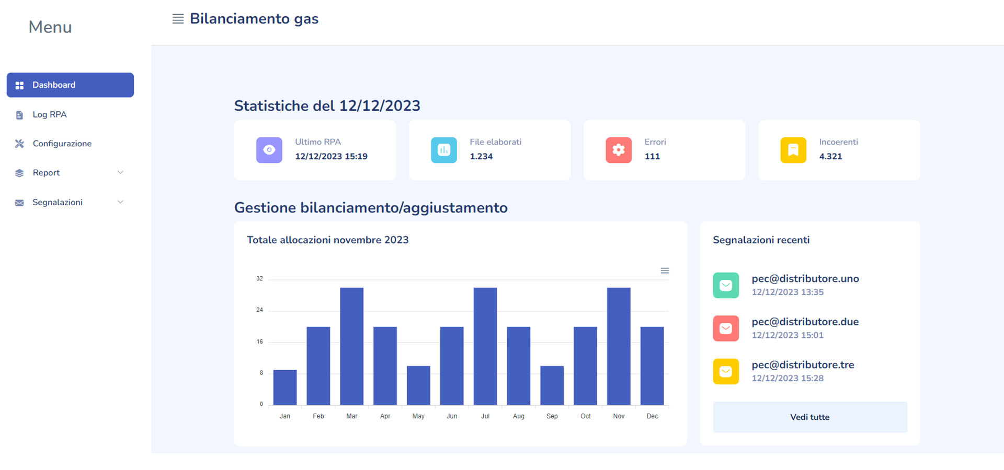Click the purple eye icon for Ultimo RPA
Screen dimensions: 1004x470
(269, 150)
